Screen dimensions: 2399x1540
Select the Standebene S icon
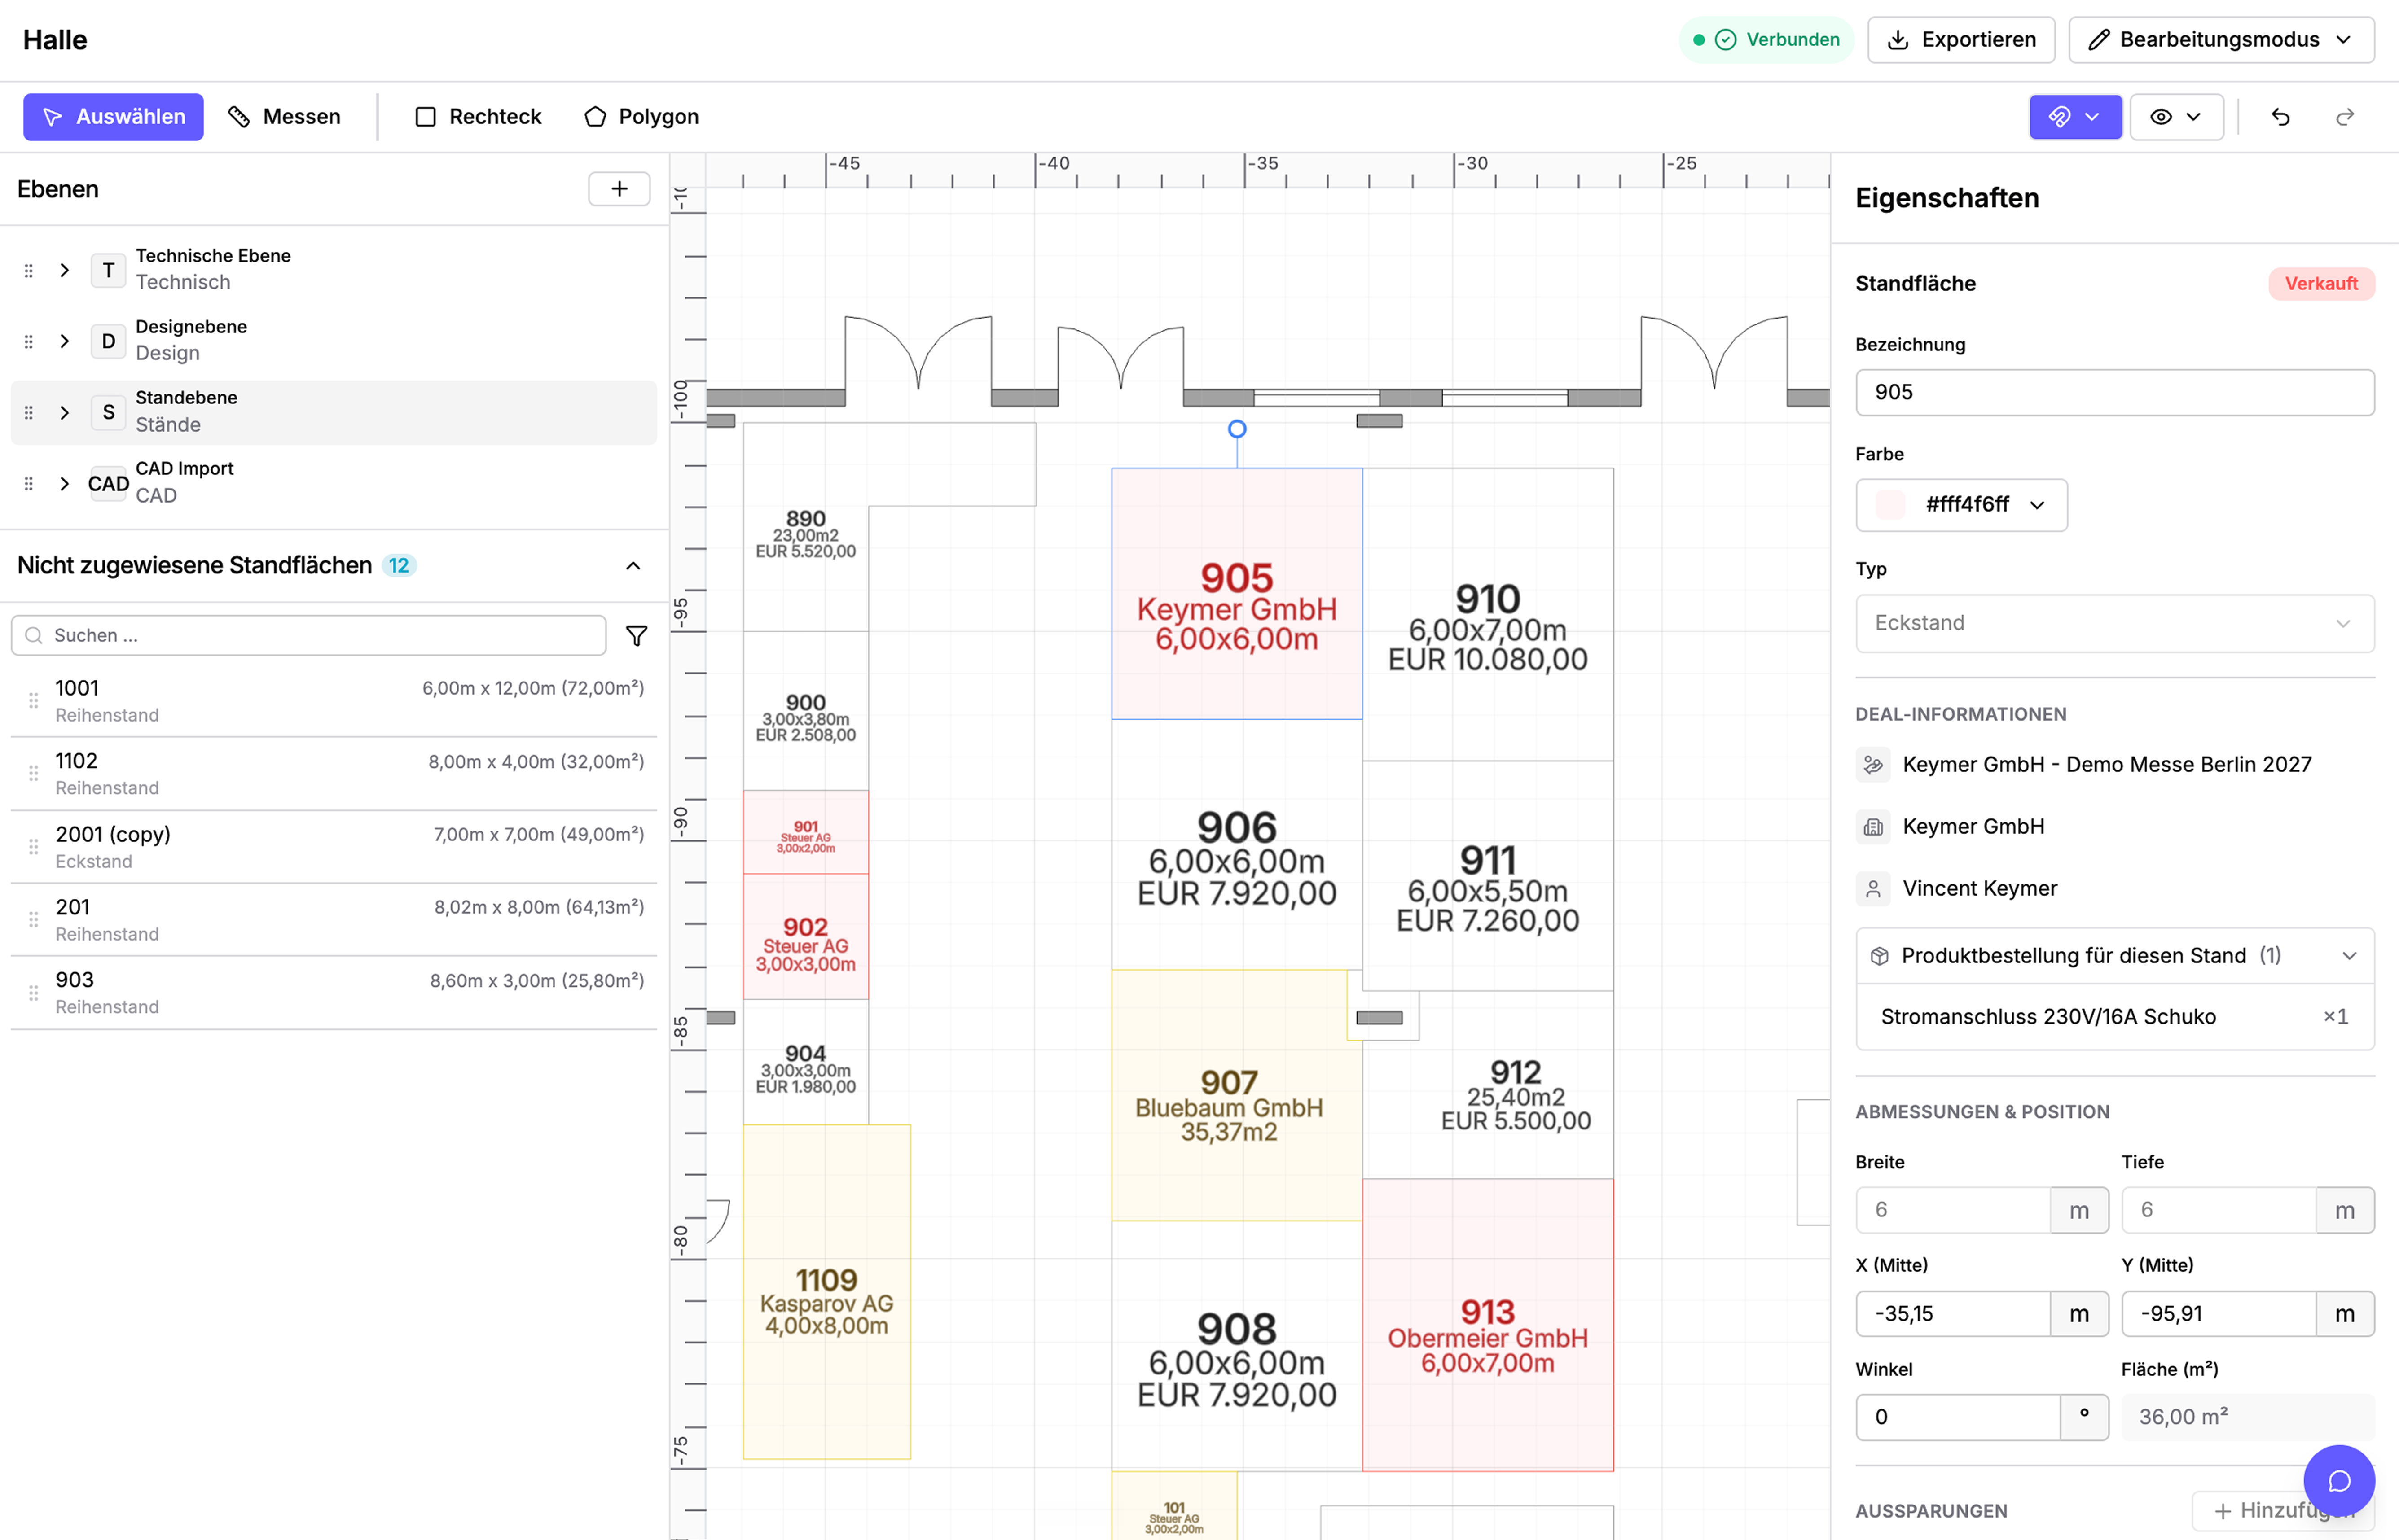108,412
